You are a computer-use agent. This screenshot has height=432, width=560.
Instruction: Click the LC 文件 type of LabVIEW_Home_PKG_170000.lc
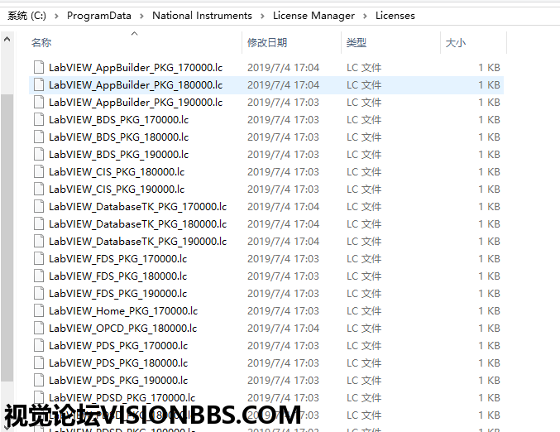(x=364, y=311)
